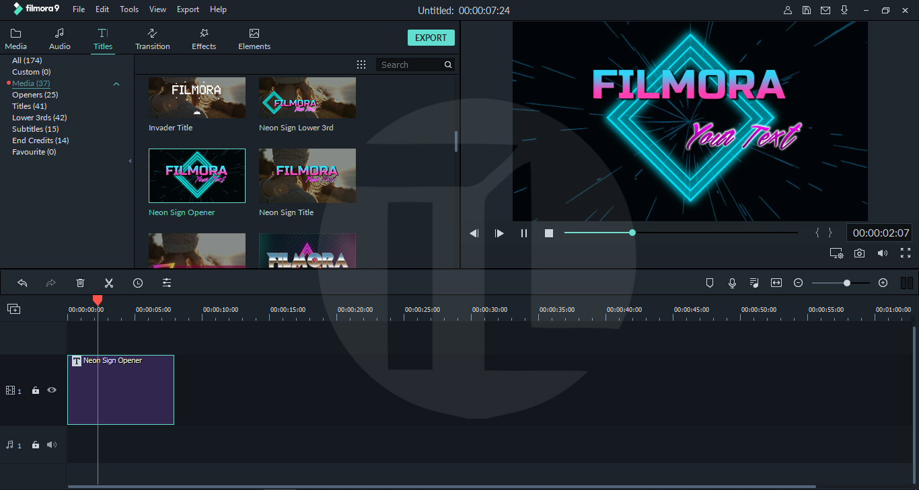Toggle video track 1 lock
The width and height of the screenshot is (919, 490).
tap(36, 390)
